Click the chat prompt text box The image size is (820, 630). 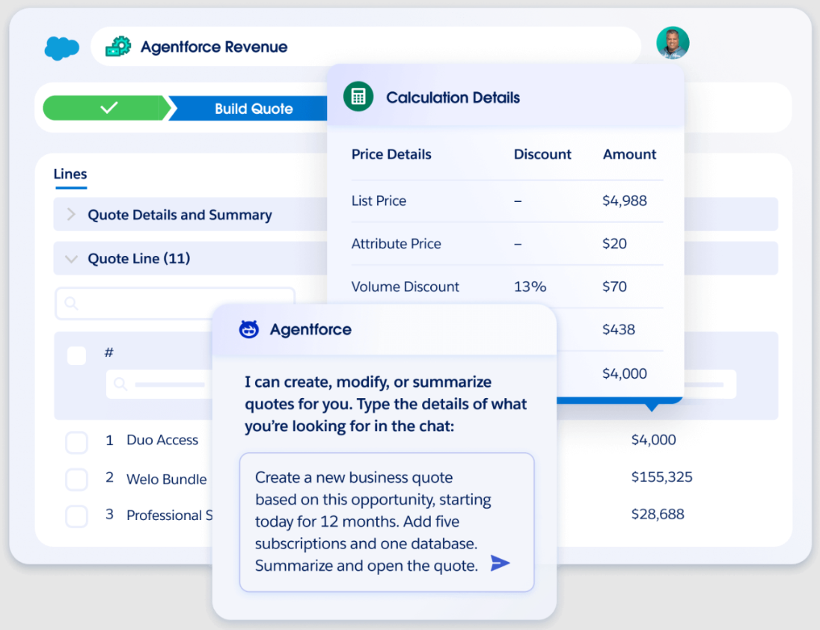pyautogui.click(x=387, y=522)
